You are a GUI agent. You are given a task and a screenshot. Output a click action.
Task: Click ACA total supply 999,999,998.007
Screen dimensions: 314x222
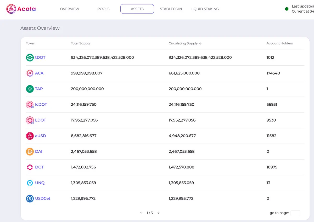pyautogui.click(x=87, y=73)
